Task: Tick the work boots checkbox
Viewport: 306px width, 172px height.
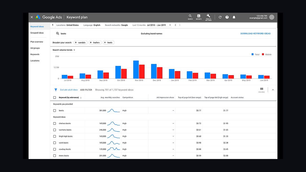Action: click(55, 143)
